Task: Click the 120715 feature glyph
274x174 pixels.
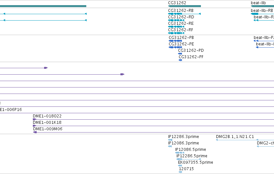Action: click(180, 172)
